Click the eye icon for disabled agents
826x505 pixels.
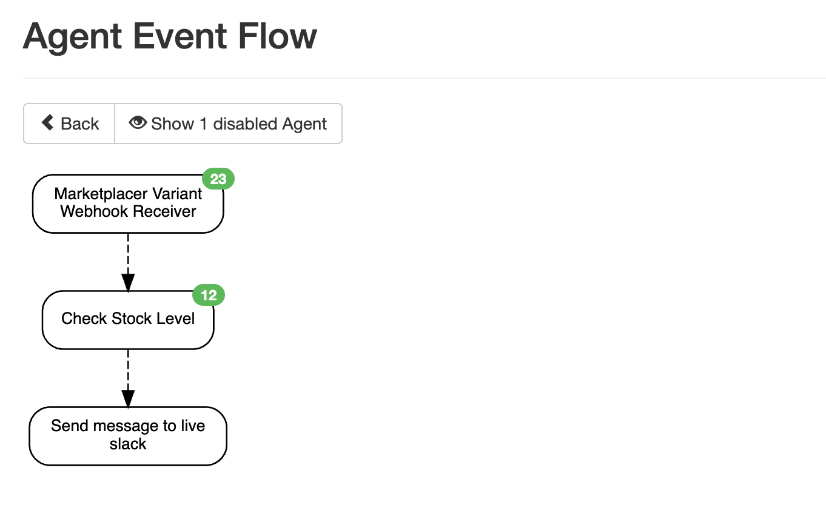coord(138,123)
